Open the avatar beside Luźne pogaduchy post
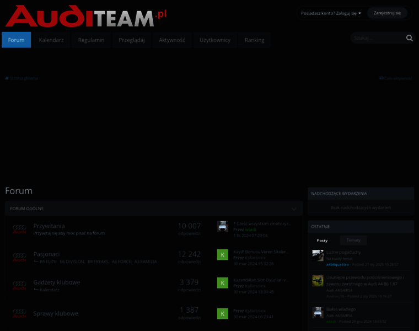 tap(318, 255)
